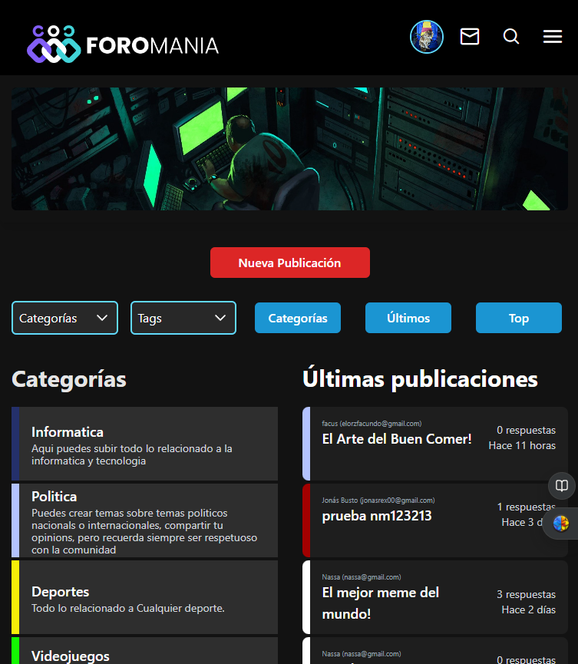Image resolution: width=578 pixels, height=664 pixels.
Task: Click 0 respuestas on El Arte post
Action: [x=526, y=430]
